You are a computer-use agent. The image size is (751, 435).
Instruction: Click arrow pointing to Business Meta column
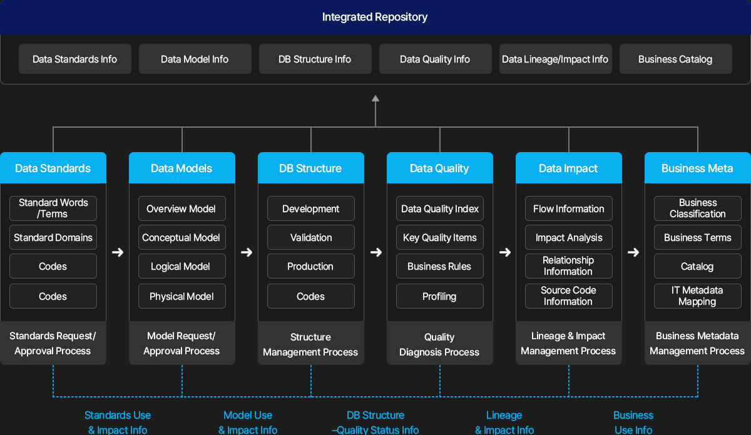[x=633, y=252]
